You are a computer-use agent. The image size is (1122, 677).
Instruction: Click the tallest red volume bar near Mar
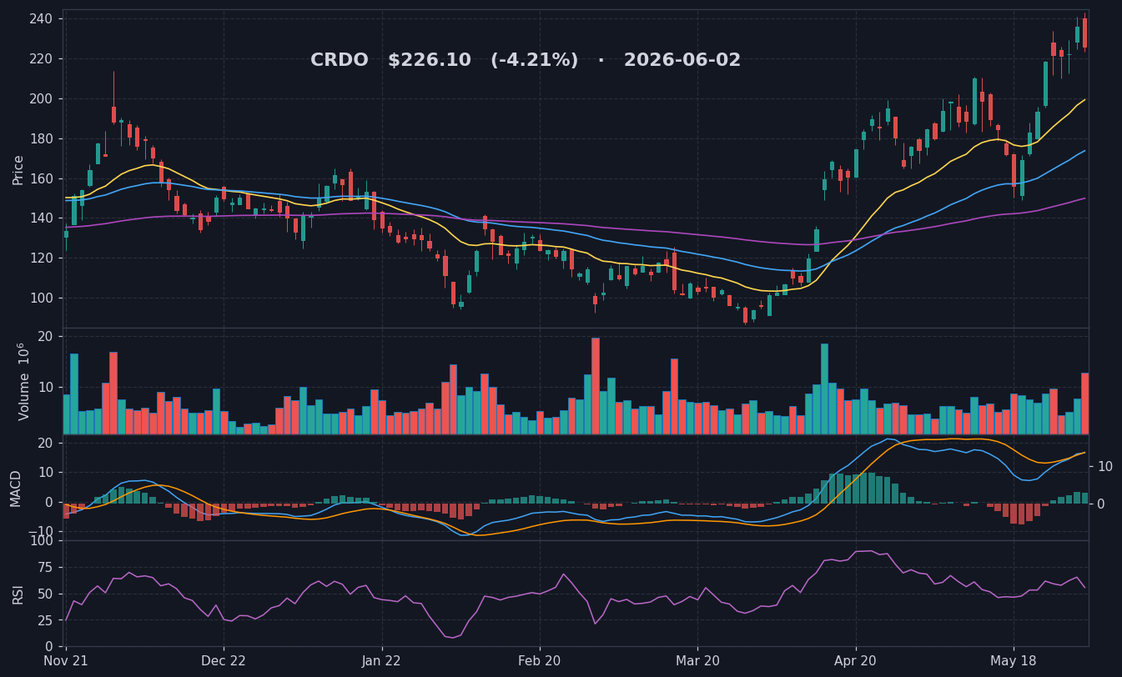click(595, 386)
